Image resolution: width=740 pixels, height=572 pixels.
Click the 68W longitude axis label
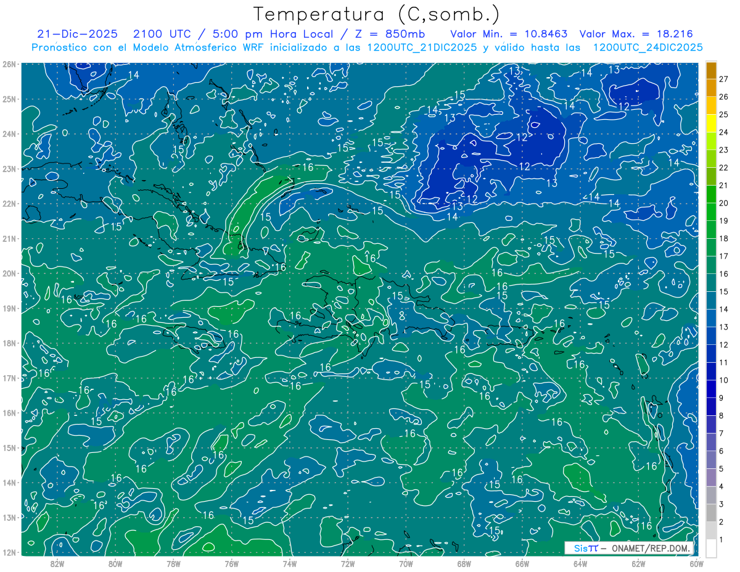click(464, 563)
